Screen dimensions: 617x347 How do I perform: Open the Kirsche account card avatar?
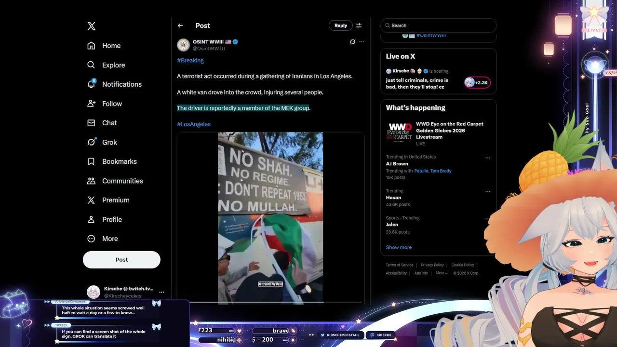[x=93, y=292]
